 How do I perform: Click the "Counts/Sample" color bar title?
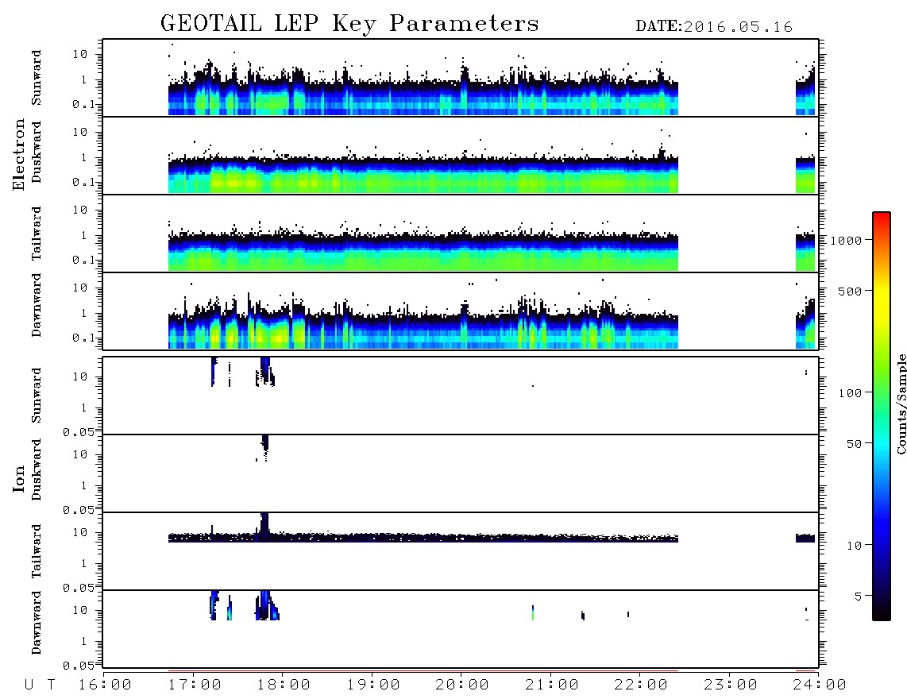tap(901, 404)
